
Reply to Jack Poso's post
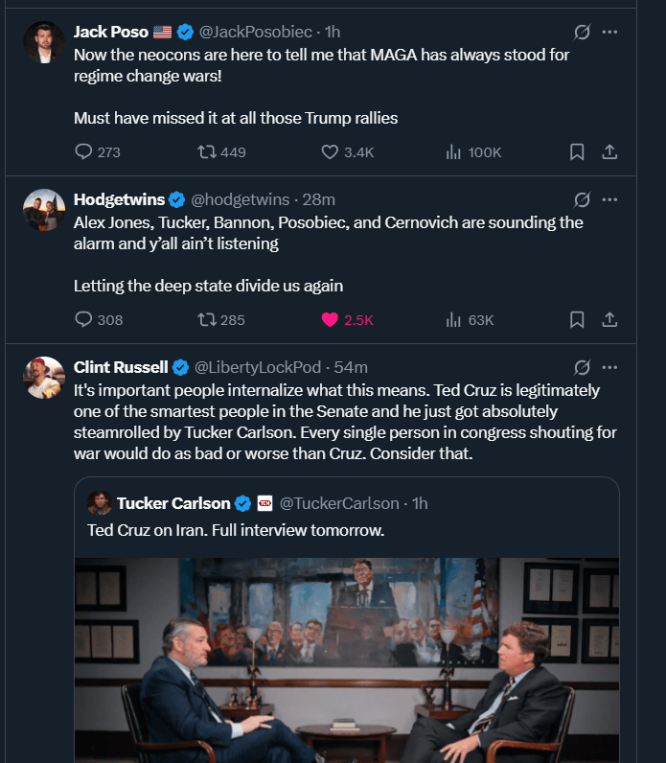(x=84, y=151)
